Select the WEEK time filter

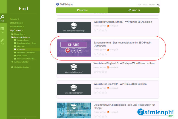pyautogui.click(x=145, y=5)
